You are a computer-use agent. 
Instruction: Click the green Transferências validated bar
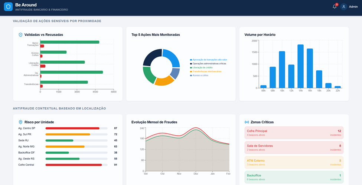(64, 82)
